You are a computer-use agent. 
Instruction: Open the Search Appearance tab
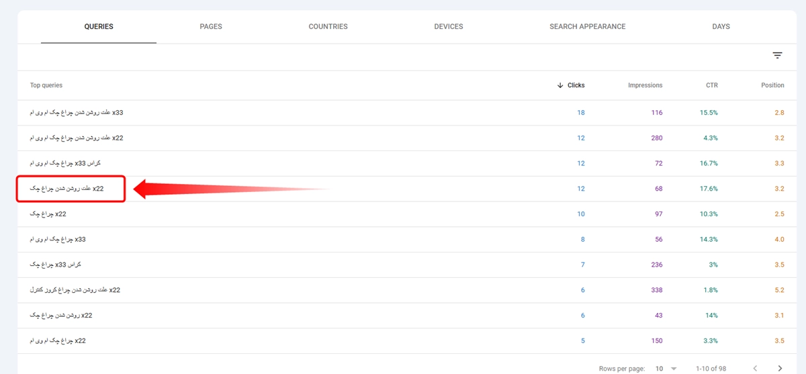(587, 27)
